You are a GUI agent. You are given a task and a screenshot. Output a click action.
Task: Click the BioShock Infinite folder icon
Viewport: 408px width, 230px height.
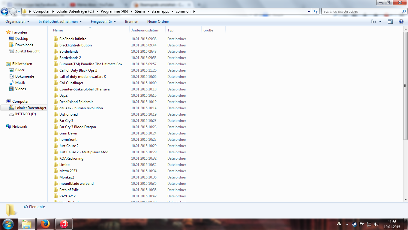point(55,39)
